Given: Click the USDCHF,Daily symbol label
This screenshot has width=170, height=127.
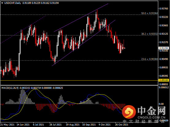Looking at the screenshot, I should pos(13,3).
